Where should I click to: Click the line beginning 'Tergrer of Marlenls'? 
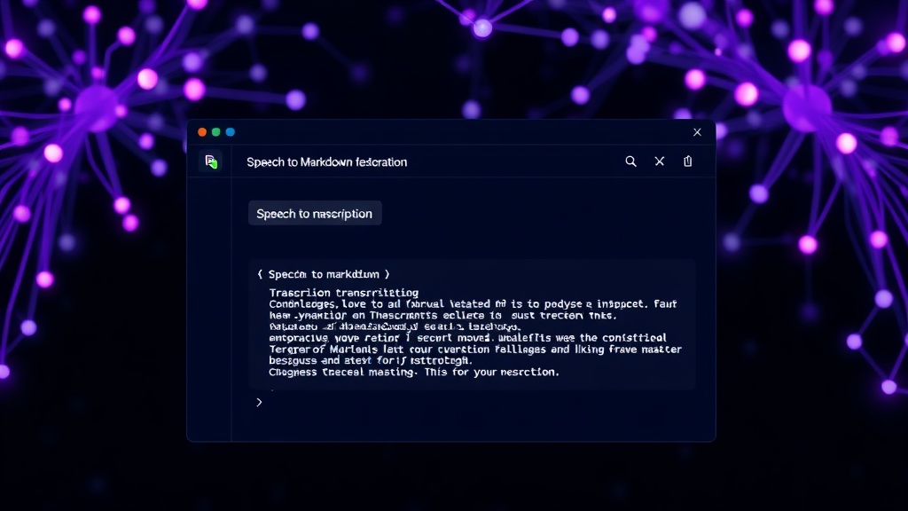(x=475, y=350)
